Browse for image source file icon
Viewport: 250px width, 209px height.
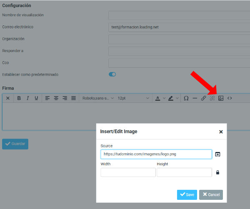(x=217, y=154)
